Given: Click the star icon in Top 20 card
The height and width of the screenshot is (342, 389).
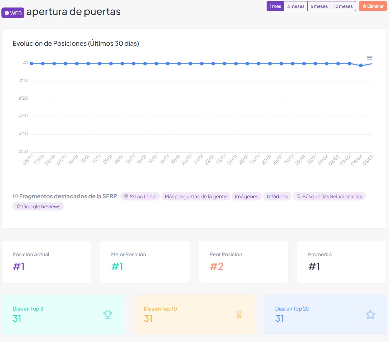Looking at the screenshot, I should (x=370, y=314).
